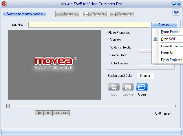Click the Grab SWF download icon
This screenshot has width=183, height=136.
[x=155, y=39]
